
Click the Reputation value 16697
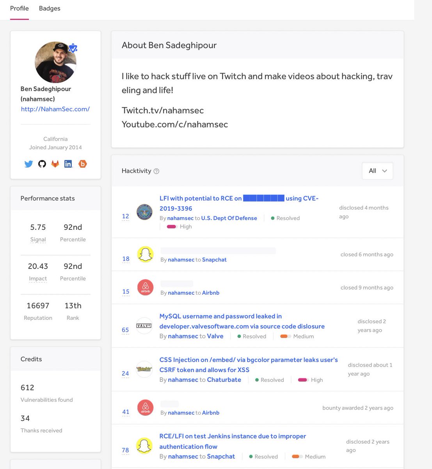[38, 306]
